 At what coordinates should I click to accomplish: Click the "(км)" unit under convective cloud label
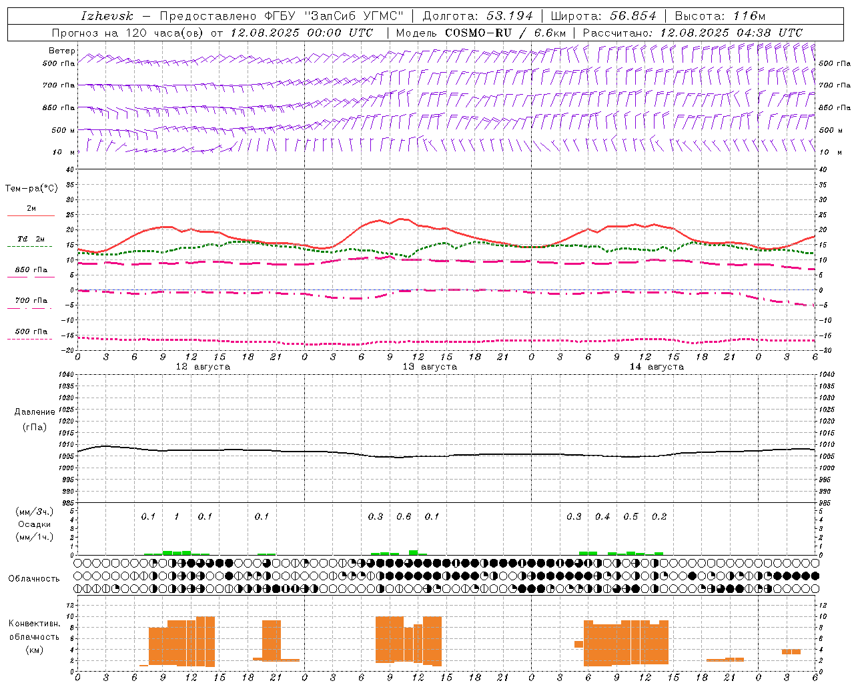click(35, 650)
